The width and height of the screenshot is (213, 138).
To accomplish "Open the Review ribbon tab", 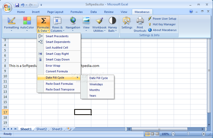I will pyautogui.click(x=109, y=12).
